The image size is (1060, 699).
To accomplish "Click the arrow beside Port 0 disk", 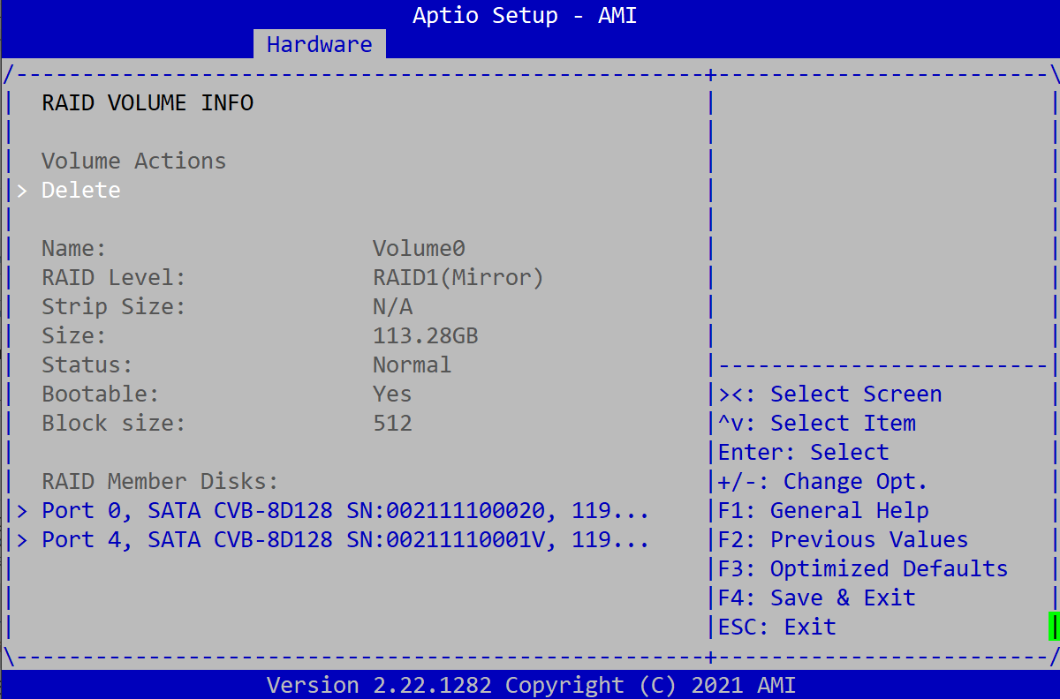I will coord(22,510).
